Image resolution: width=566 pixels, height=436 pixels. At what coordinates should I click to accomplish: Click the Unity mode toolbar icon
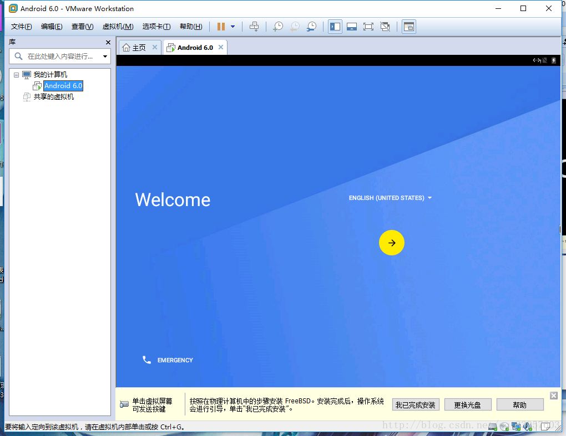point(385,27)
